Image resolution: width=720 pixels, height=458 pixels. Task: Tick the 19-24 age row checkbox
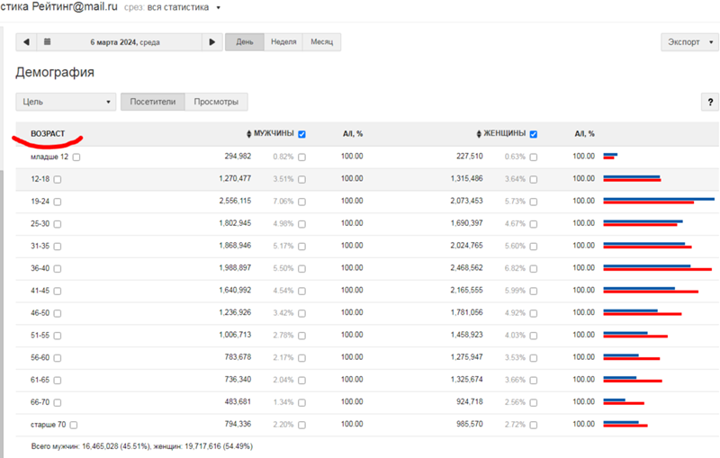point(57,202)
